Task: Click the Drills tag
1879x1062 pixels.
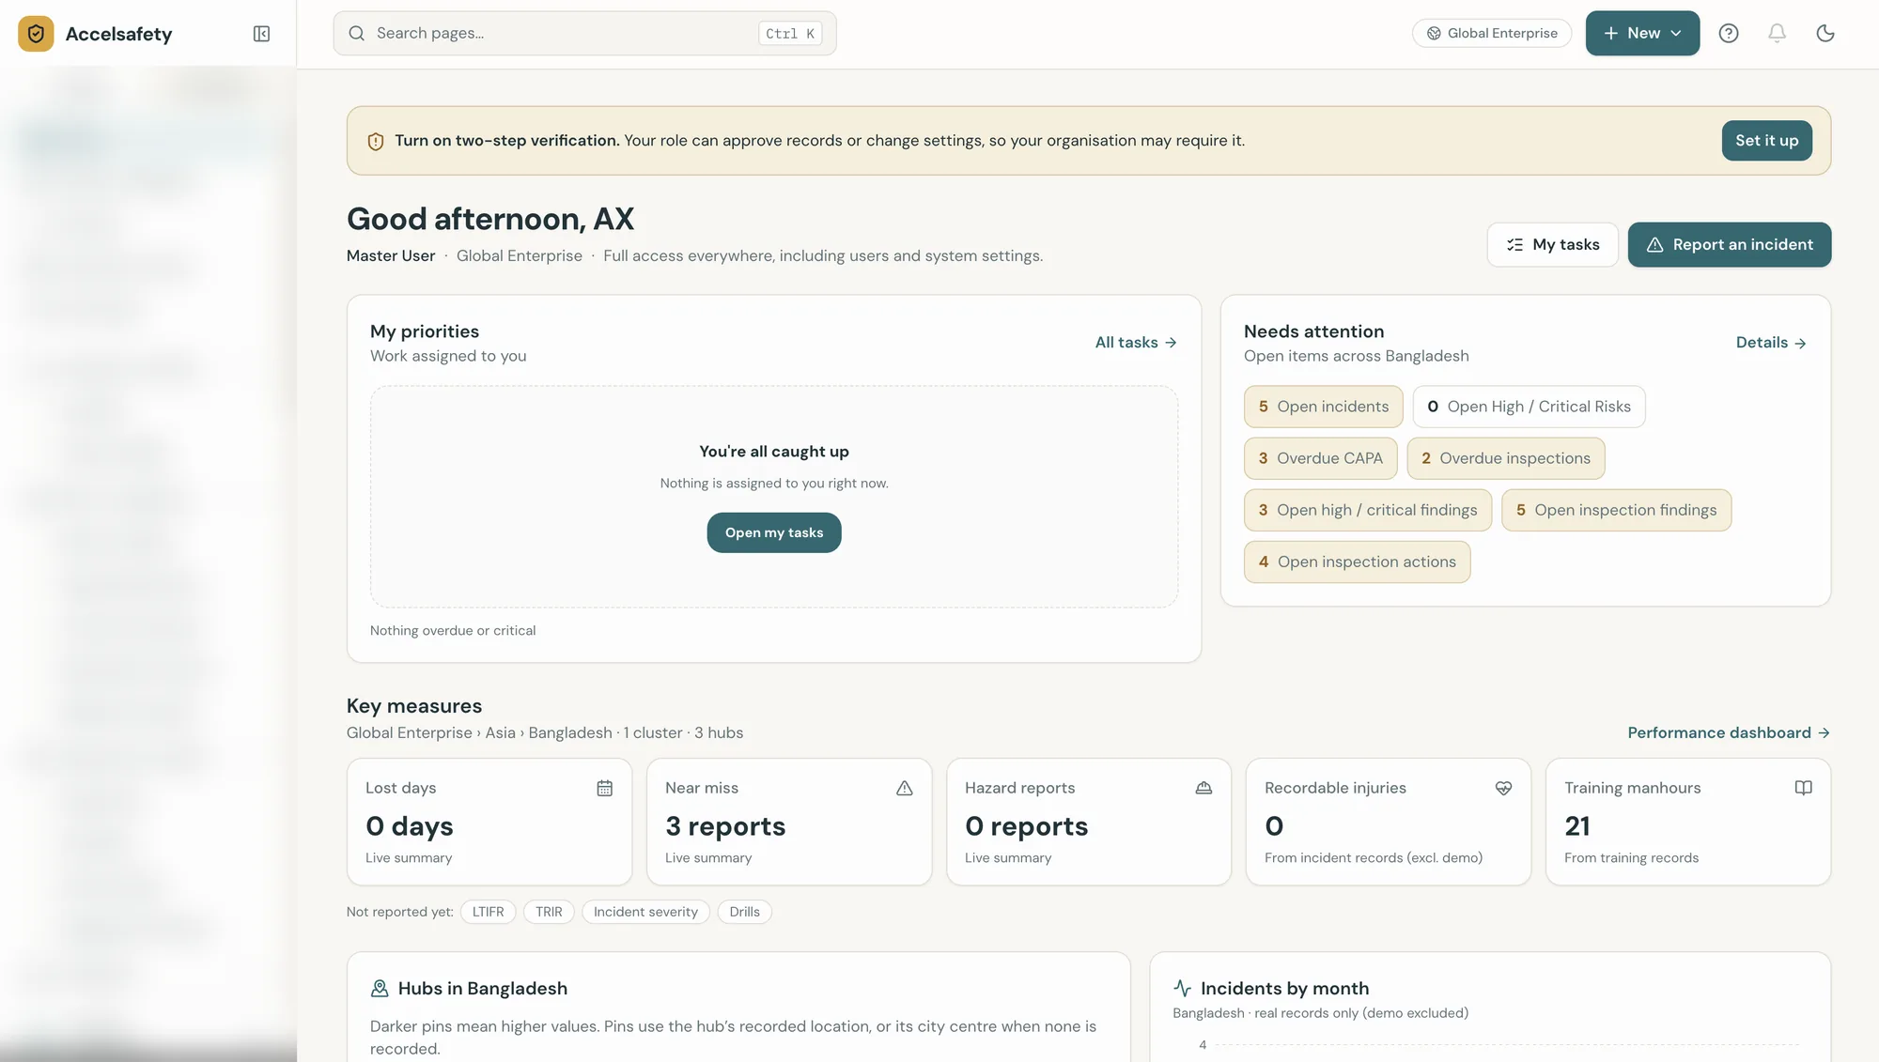Action: (x=744, y=912)
